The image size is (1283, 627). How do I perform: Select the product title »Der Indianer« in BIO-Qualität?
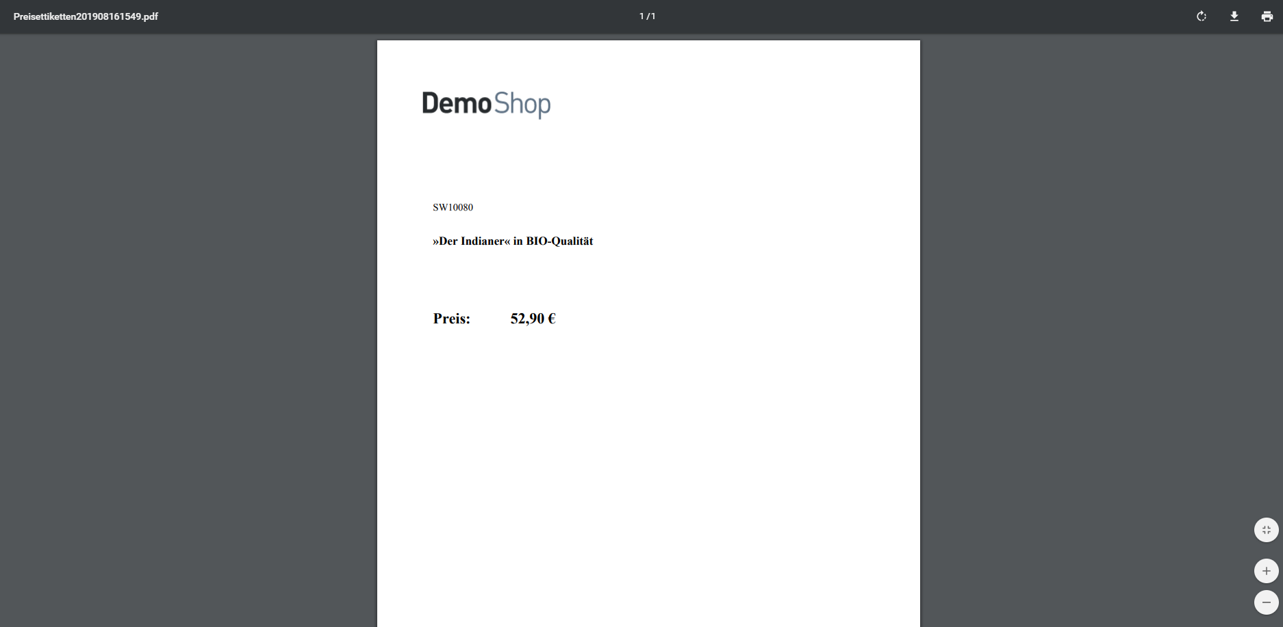tap(513, 241)
